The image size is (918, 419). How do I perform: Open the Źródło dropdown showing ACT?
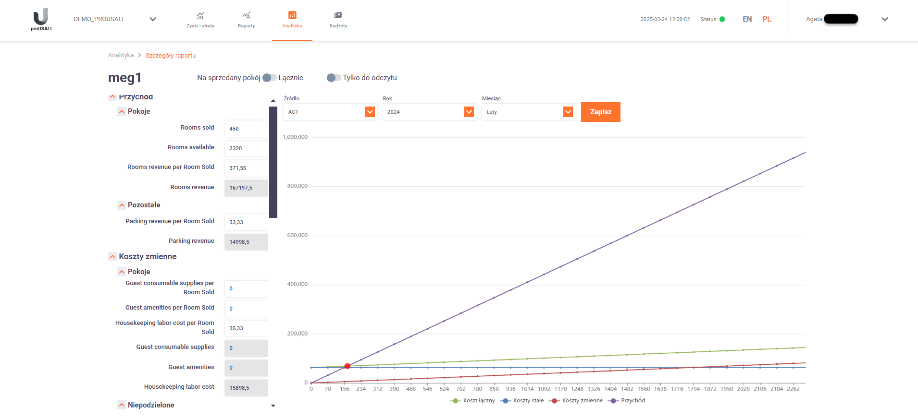[330, 112]
